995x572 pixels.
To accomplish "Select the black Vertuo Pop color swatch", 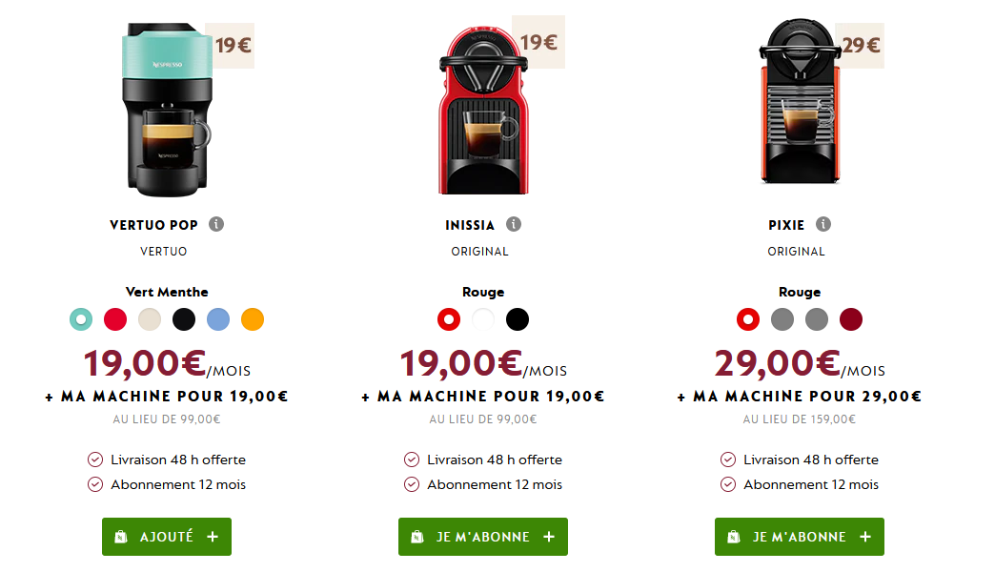I will [184, 319].
